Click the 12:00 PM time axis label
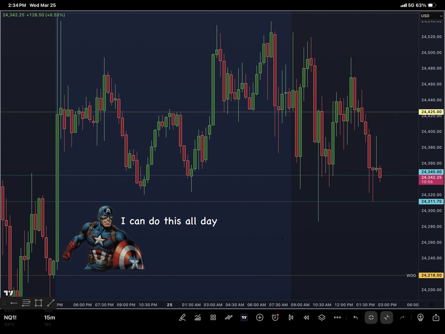Screen dimensions: 445x334 tap(344, 305)
